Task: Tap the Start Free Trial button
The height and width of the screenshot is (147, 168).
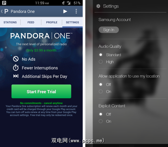Action: 41,91
